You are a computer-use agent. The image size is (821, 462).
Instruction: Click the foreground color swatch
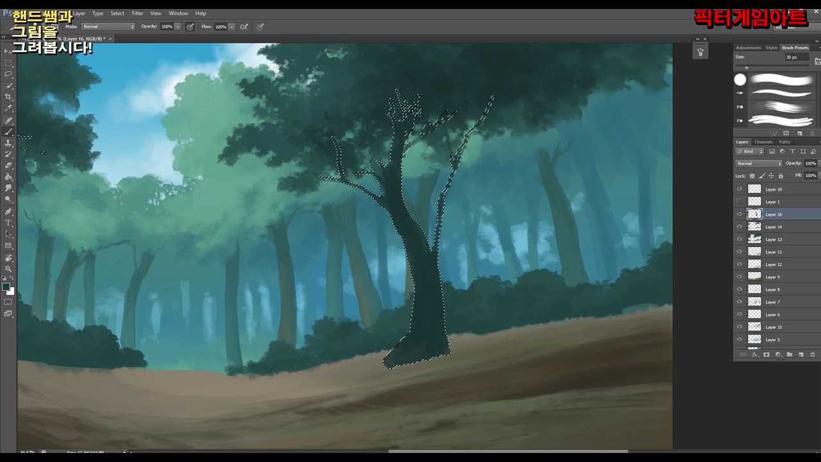(6, 287)
